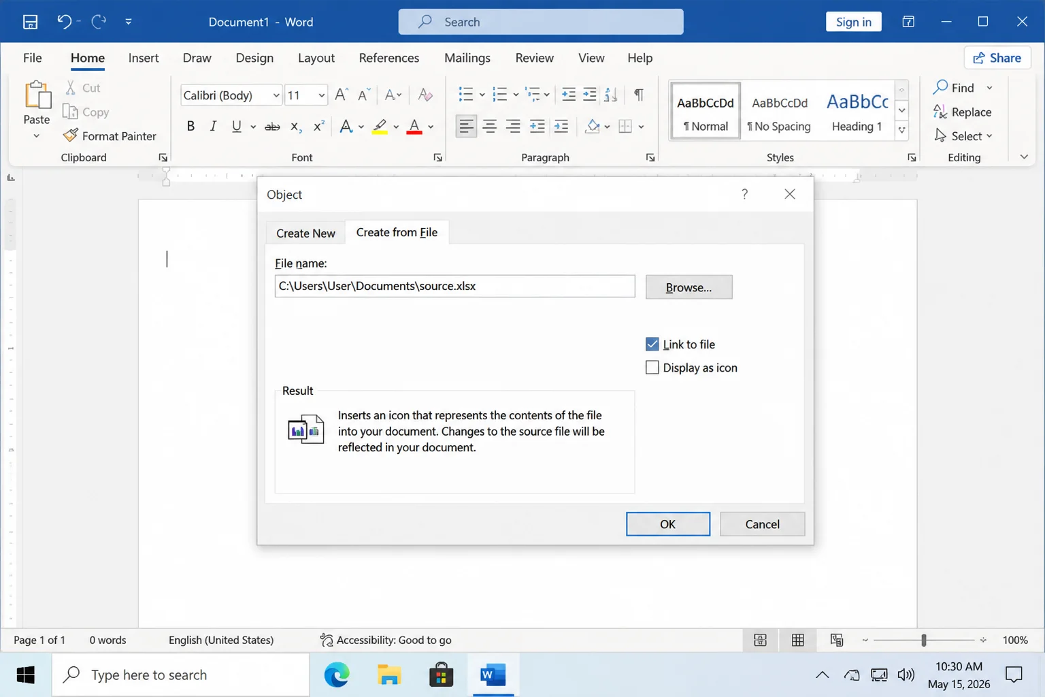This screenshot has width=1045, height=697.
Task: Increase font size with grow icon
Action: point(342,95)
